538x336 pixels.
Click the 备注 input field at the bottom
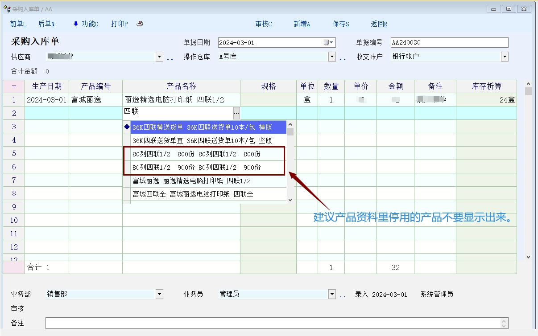(x=273, y=323)
